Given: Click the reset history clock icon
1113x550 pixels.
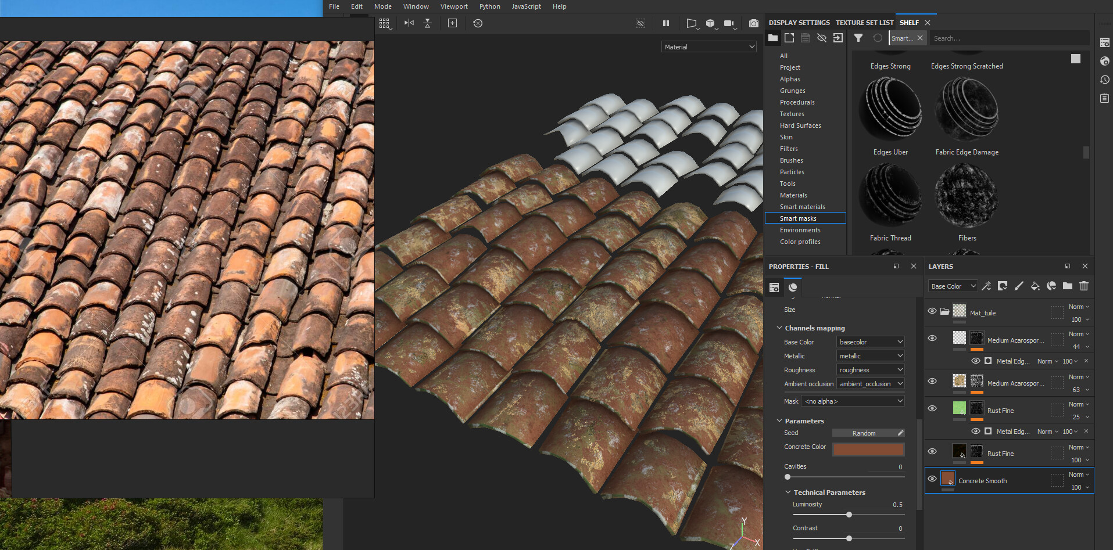Looking at the screenshot, I should pyautogui.click(x=478, y=23).
